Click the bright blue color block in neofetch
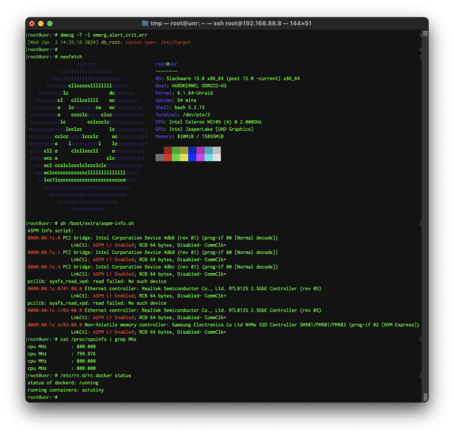This screenshot has height=436, width=454. click(x=192, y=158)
